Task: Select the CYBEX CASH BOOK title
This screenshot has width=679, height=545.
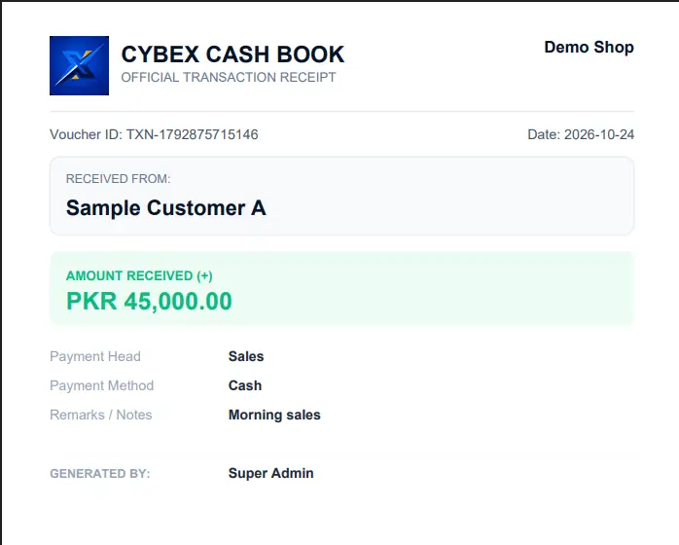Action: click(232, 54)
